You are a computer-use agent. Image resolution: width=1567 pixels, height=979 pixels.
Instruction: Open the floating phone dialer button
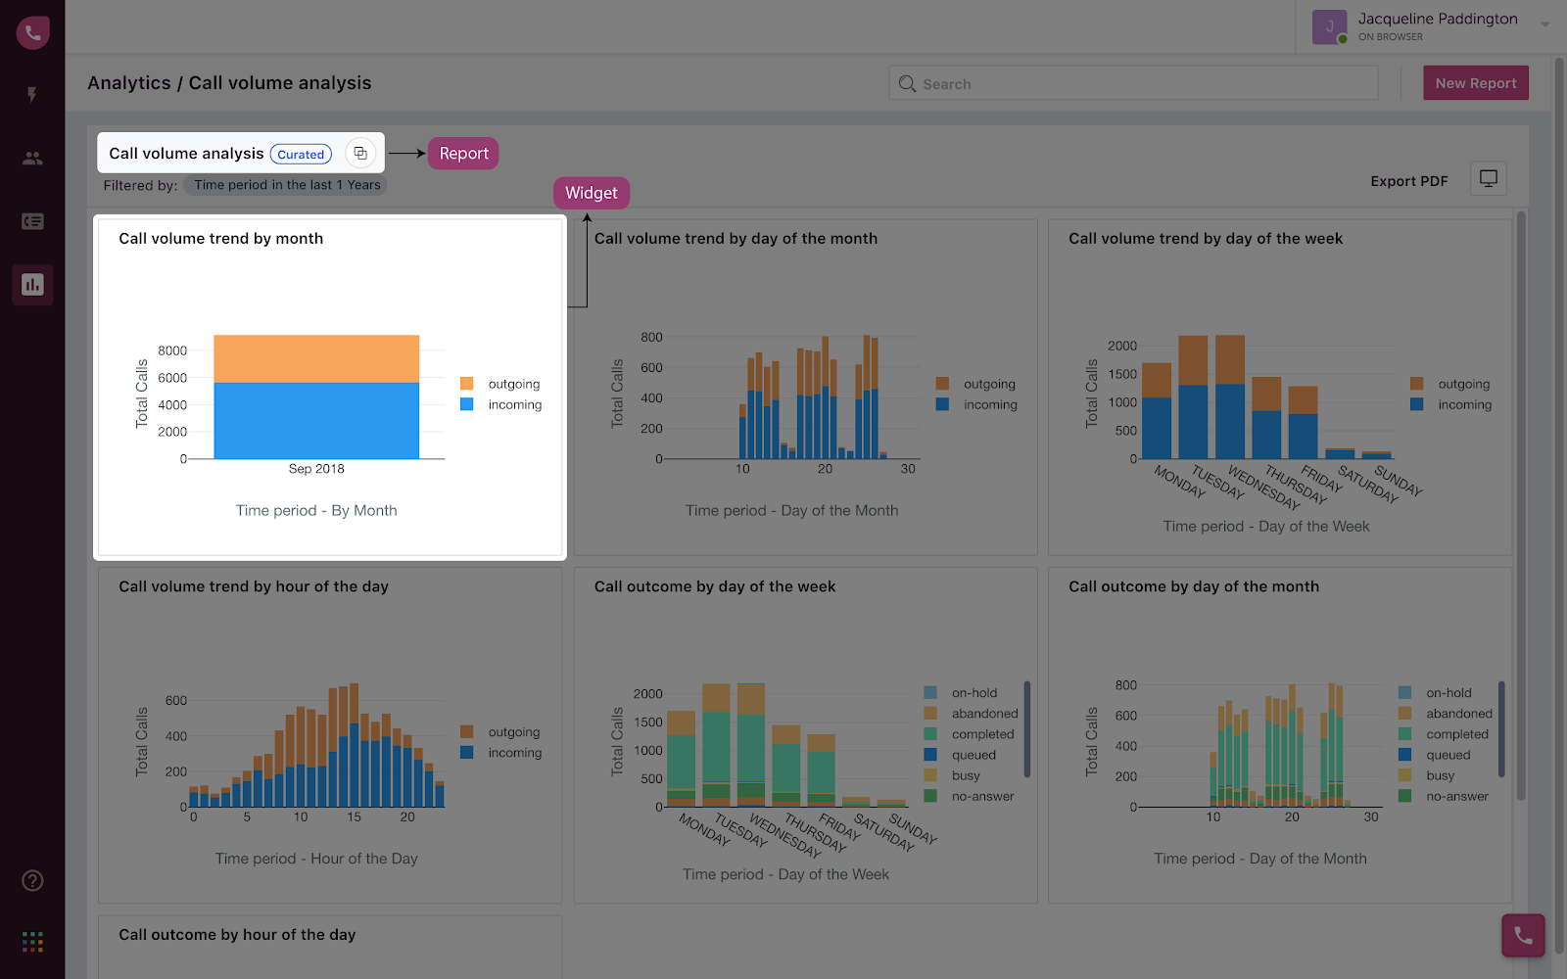coord(1523,935)
